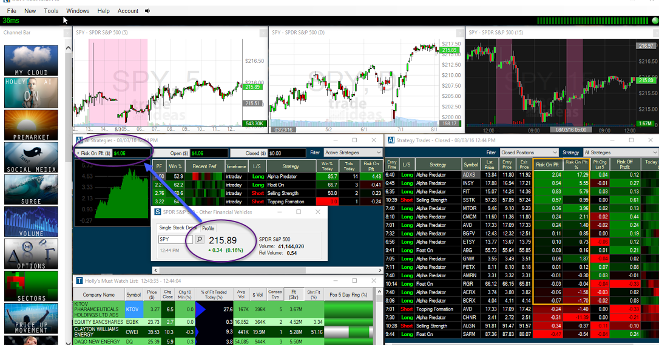Sort Strategy Trades by Symbol header
Image resolution: width=659 pixels, height=345 pixels.
point(471,165)
